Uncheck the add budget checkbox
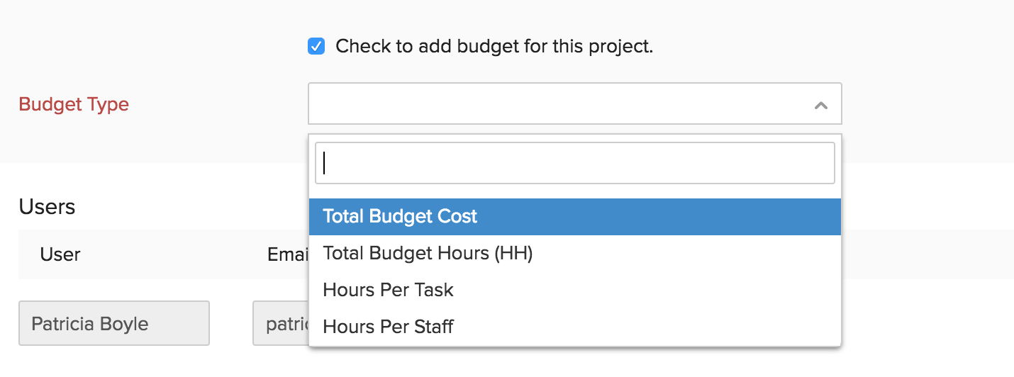The width and height of the screenshot is (1014, 377). click(x=316, y=47)
